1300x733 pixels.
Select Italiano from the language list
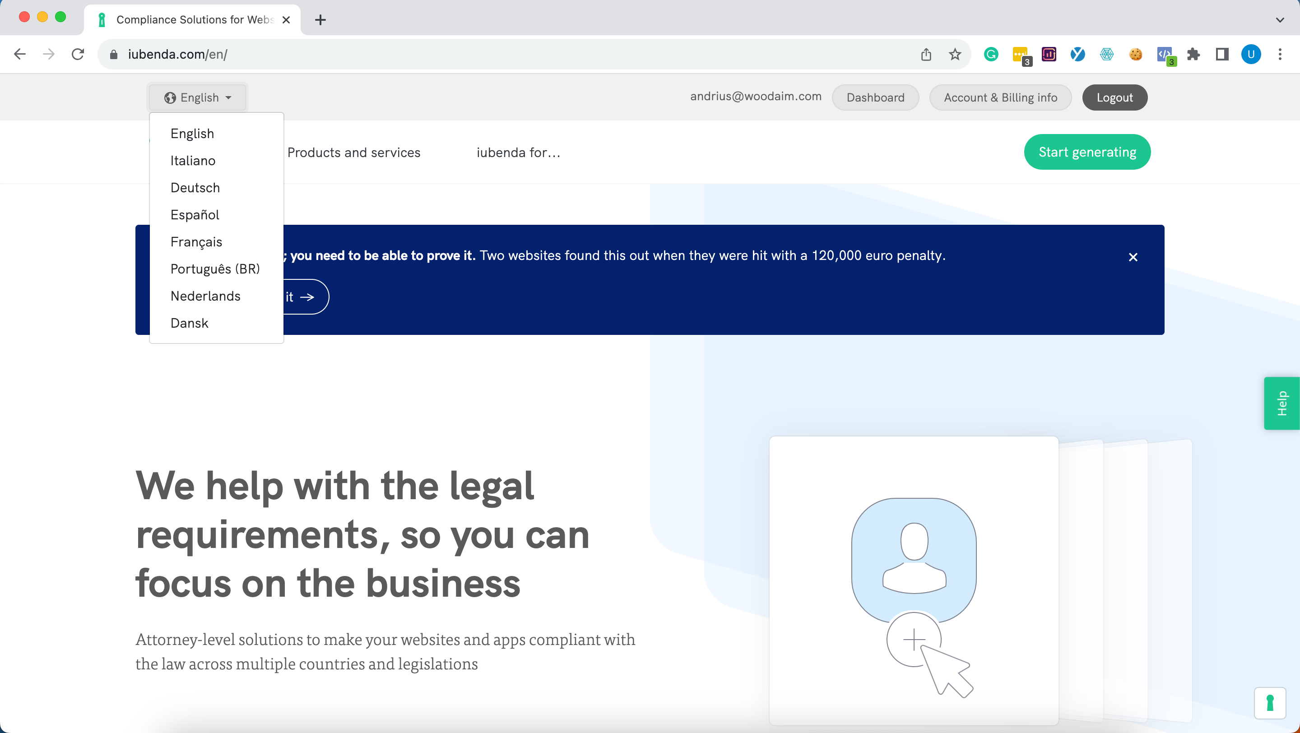click(193, 160)
